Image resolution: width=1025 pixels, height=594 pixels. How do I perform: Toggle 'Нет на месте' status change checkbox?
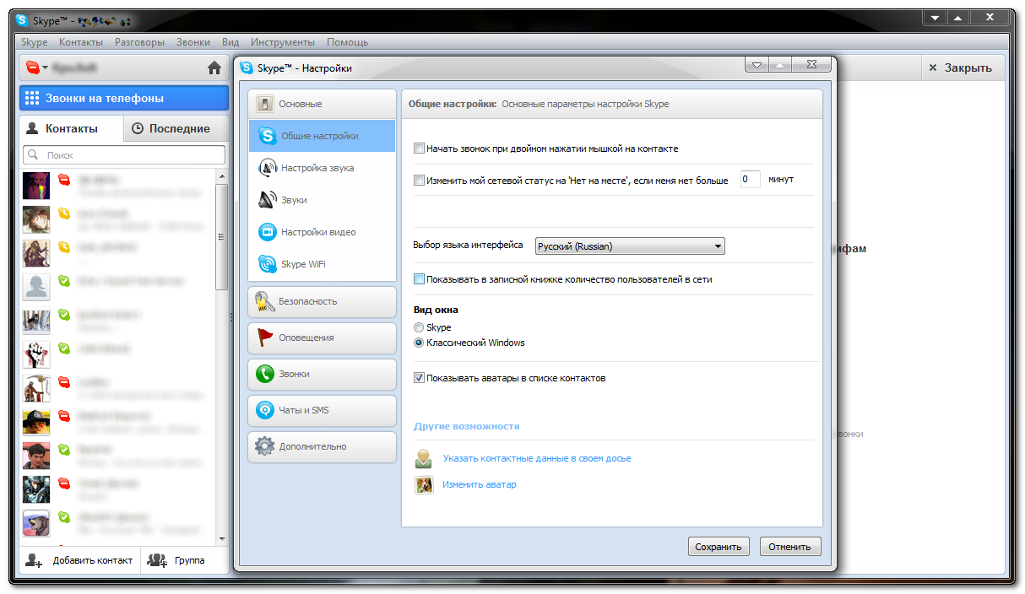tap(419, 180)
